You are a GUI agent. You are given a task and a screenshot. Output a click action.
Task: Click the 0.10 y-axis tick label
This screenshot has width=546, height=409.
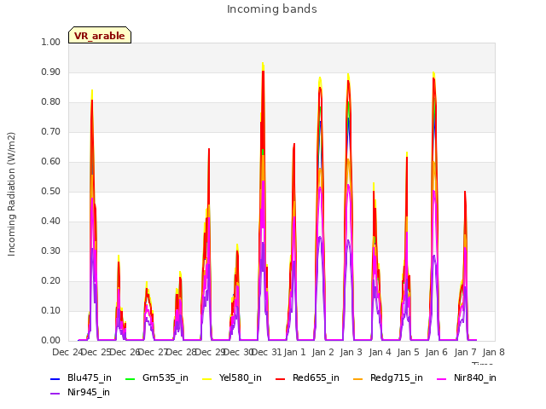[51, 310]
